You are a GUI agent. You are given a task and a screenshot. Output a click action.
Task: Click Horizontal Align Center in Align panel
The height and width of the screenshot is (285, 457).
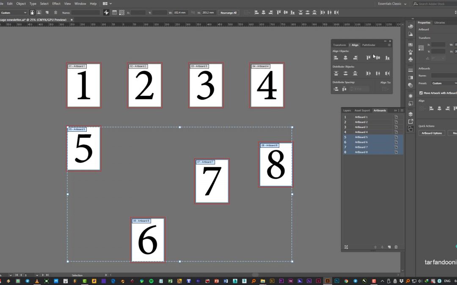[345, 58]
